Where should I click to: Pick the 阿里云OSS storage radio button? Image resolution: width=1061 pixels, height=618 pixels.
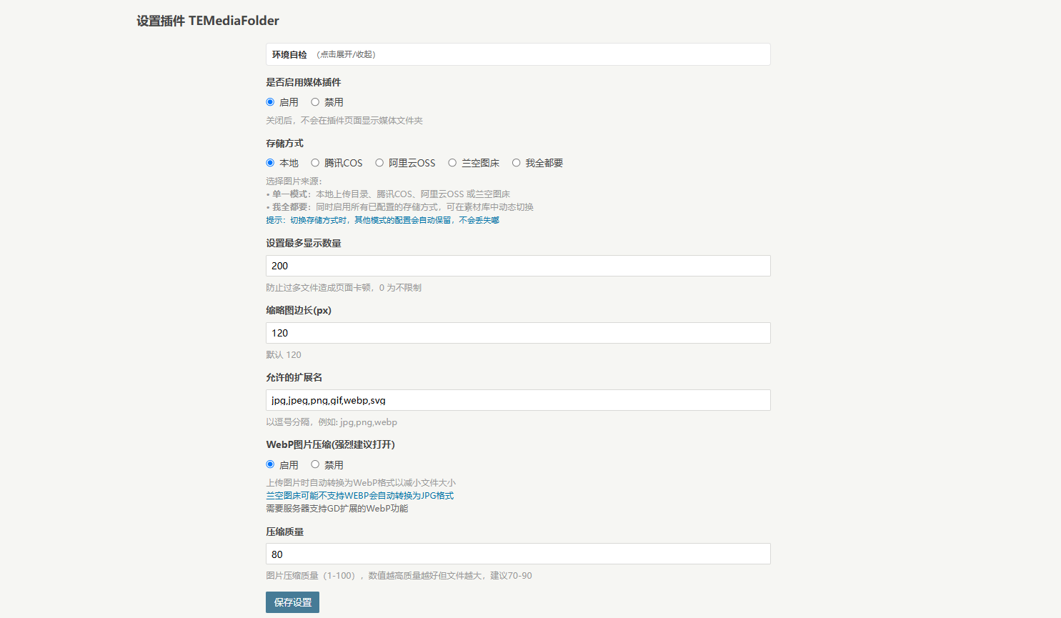tap(379, 163)
